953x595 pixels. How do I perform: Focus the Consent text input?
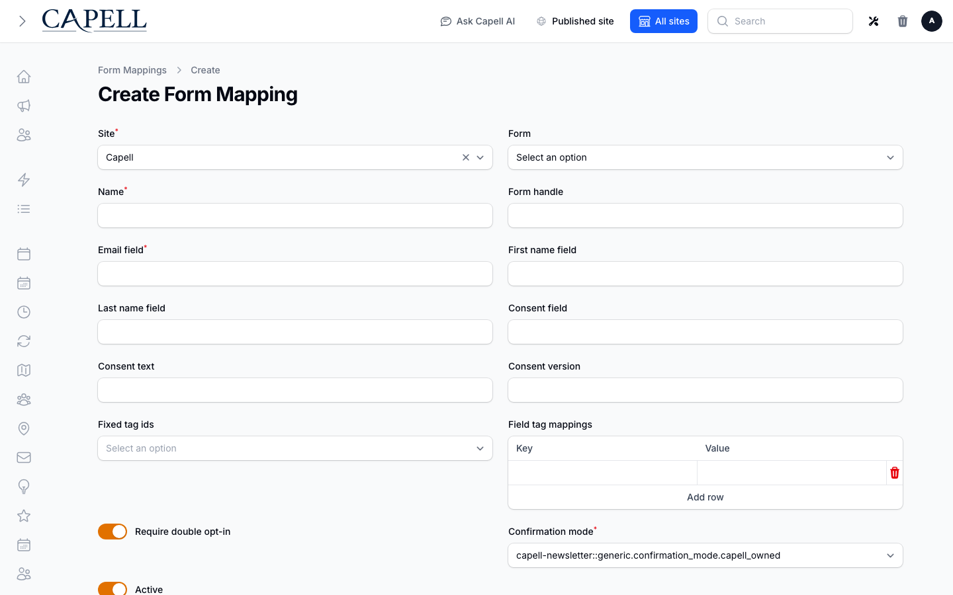295,390
